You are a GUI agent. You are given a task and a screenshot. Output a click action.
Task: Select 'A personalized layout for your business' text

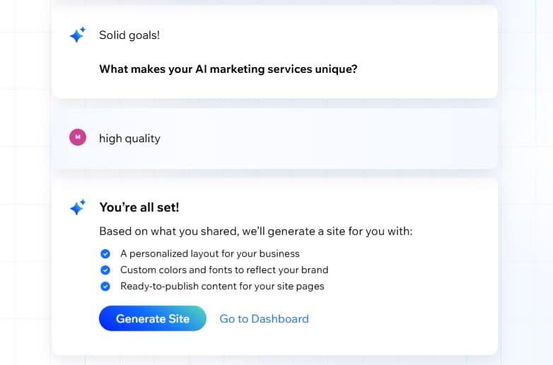(x=210, y=253)
